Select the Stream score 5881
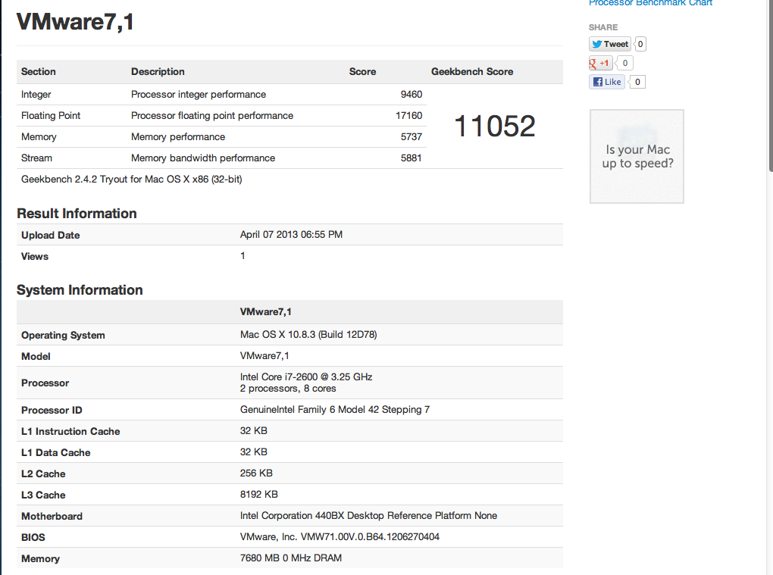This screenshot has width=773, height=575. point(411,158)
